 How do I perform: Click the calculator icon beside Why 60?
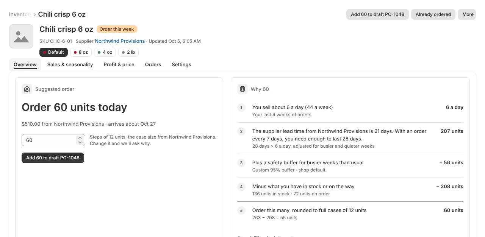pyautogui.click(x=242, y=89)
